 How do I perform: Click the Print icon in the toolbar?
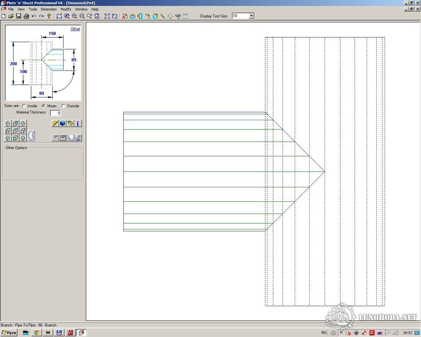coord(26,16)
